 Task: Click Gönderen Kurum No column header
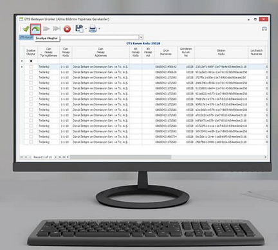click(186, 52)
